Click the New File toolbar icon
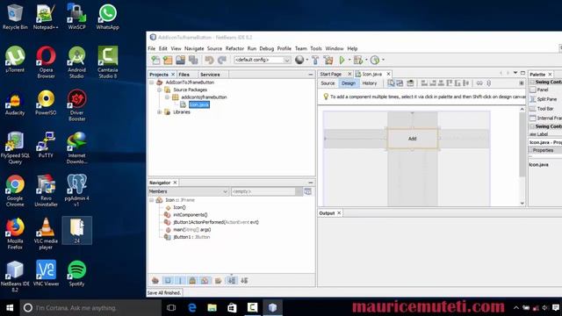This screenshot has height=316, width=562. pyautogui.click(x=155, y=60)
